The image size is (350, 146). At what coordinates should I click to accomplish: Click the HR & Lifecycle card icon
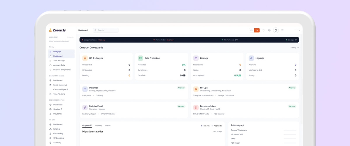(x=85, y=58)
